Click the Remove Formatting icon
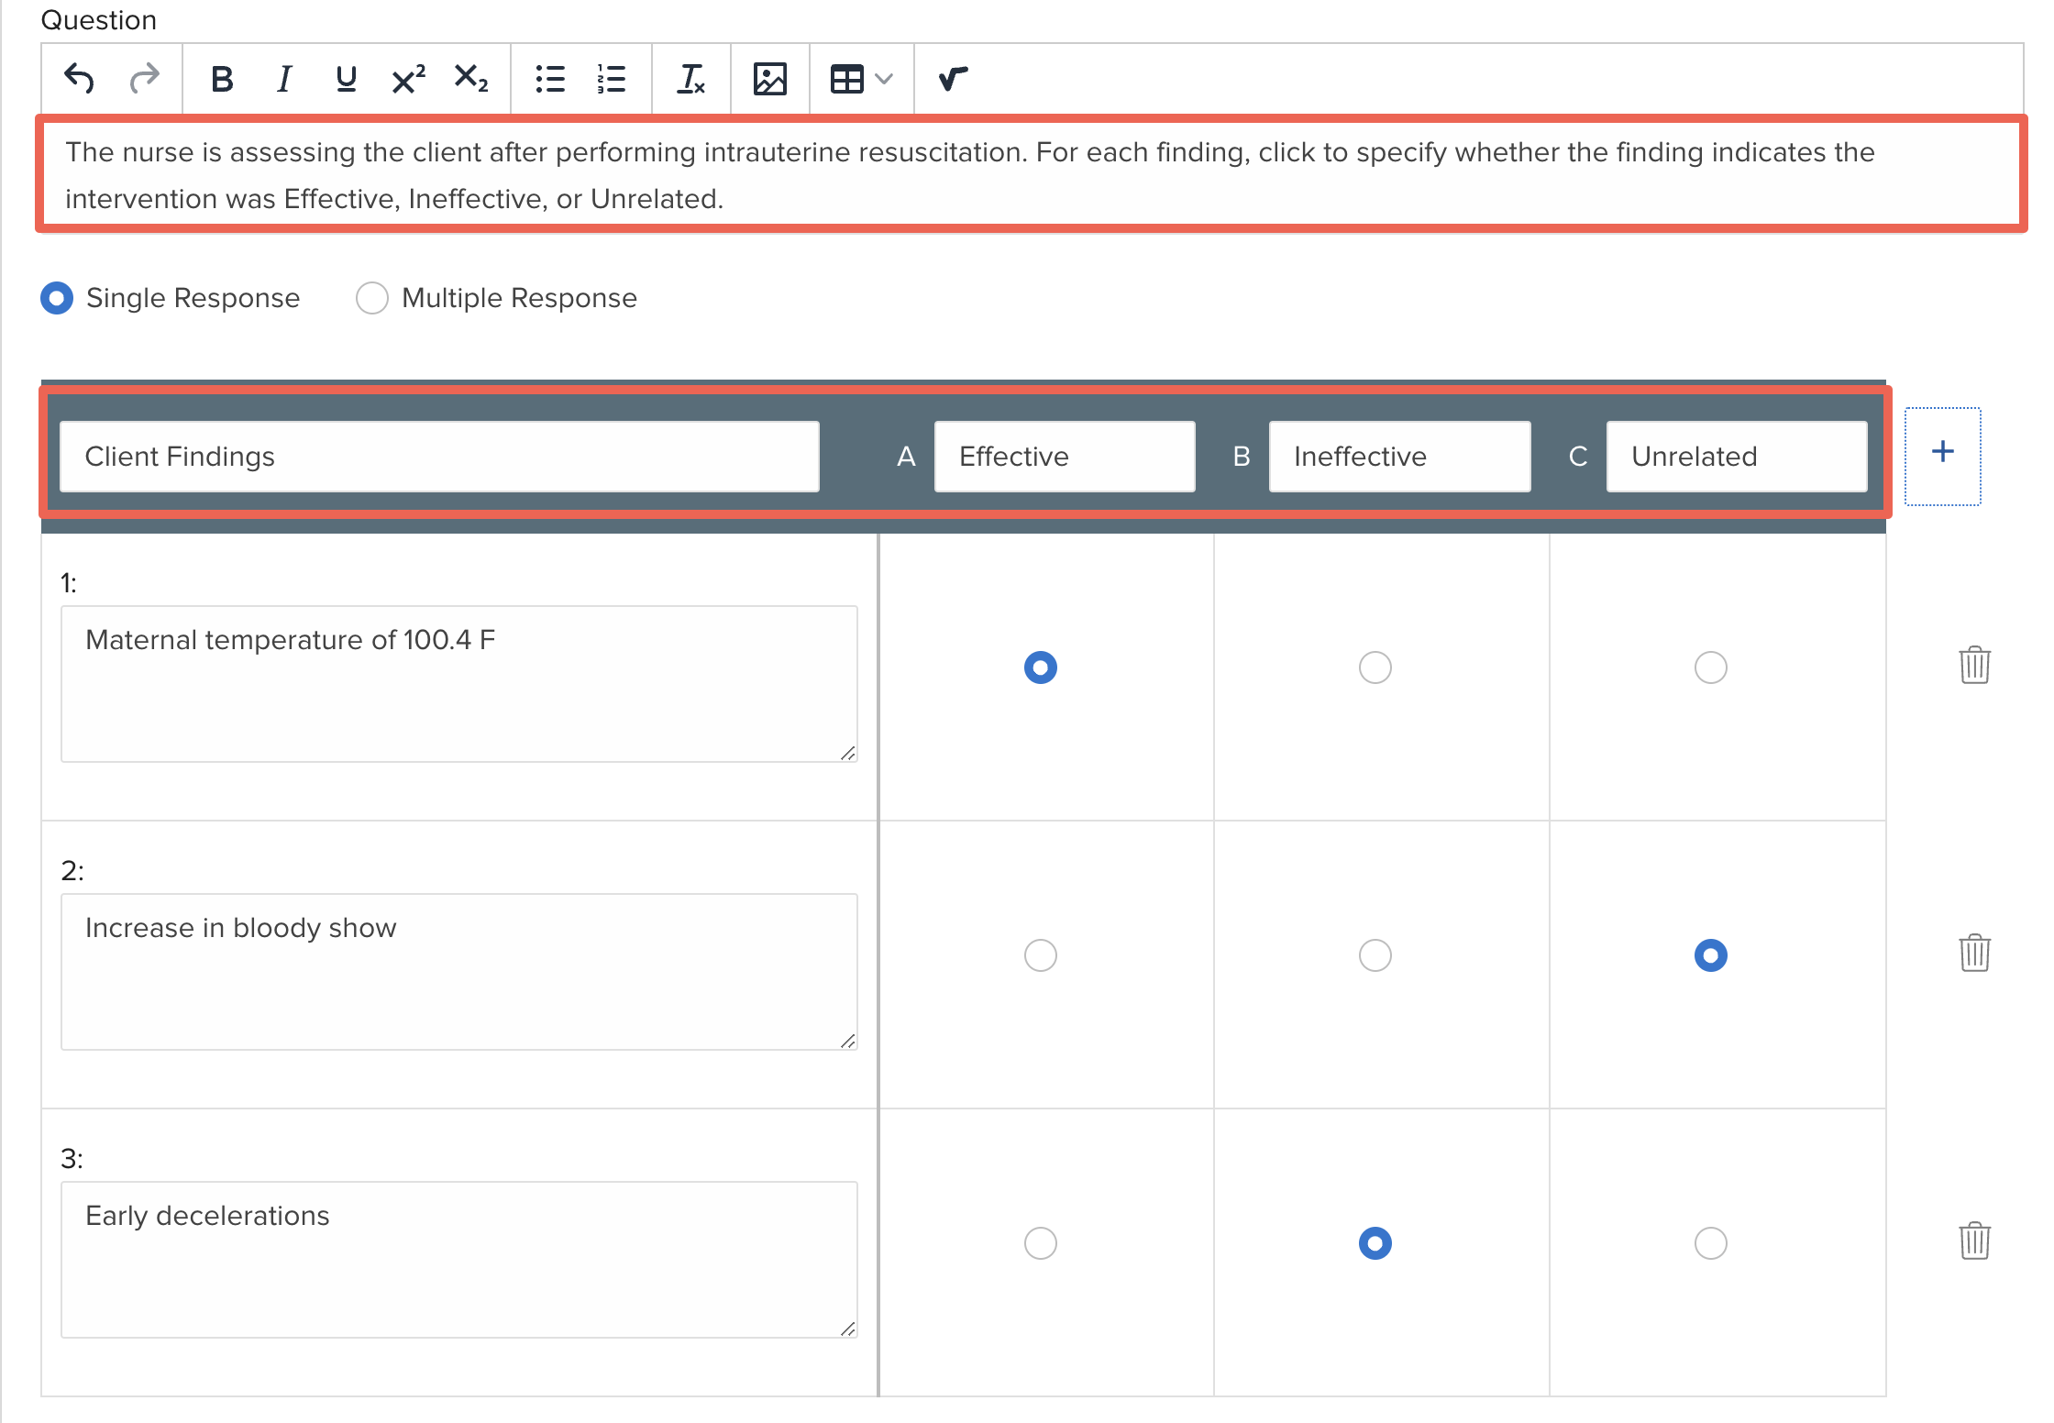Image resolution: width=2054 pixels, height=1423 pixels. pyautogui.click(x=691, y=79)
